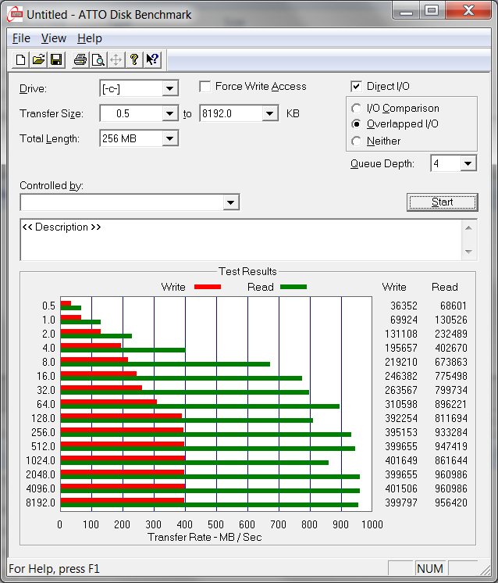Click the Transfer Rate - MB / Sec axis label
This screenshot has height=583, width=498.
(x=205, y=537)
